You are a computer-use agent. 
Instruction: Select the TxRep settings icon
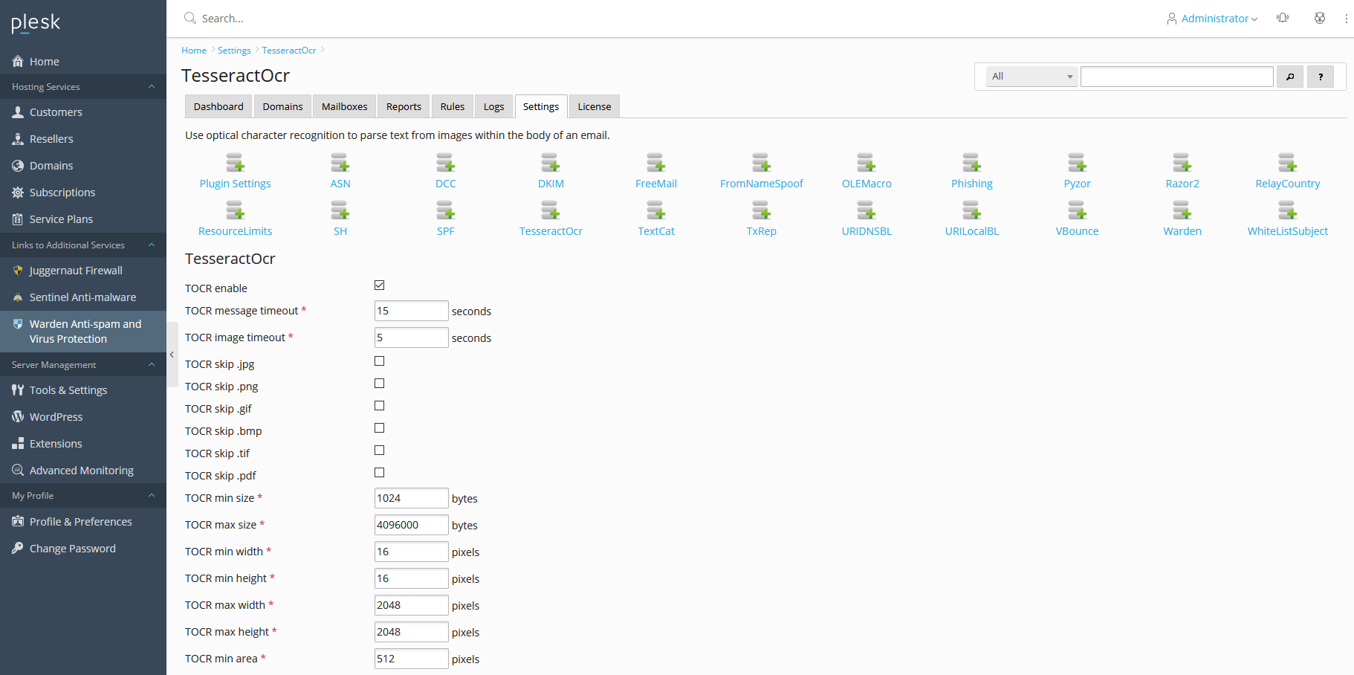coord(761,211)
